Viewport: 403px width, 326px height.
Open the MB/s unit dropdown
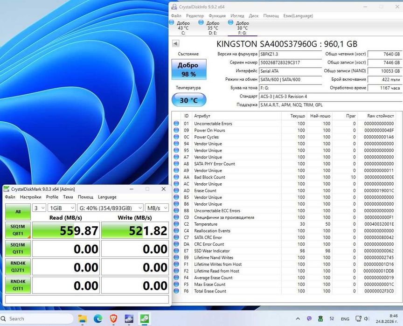click(157, 208)
